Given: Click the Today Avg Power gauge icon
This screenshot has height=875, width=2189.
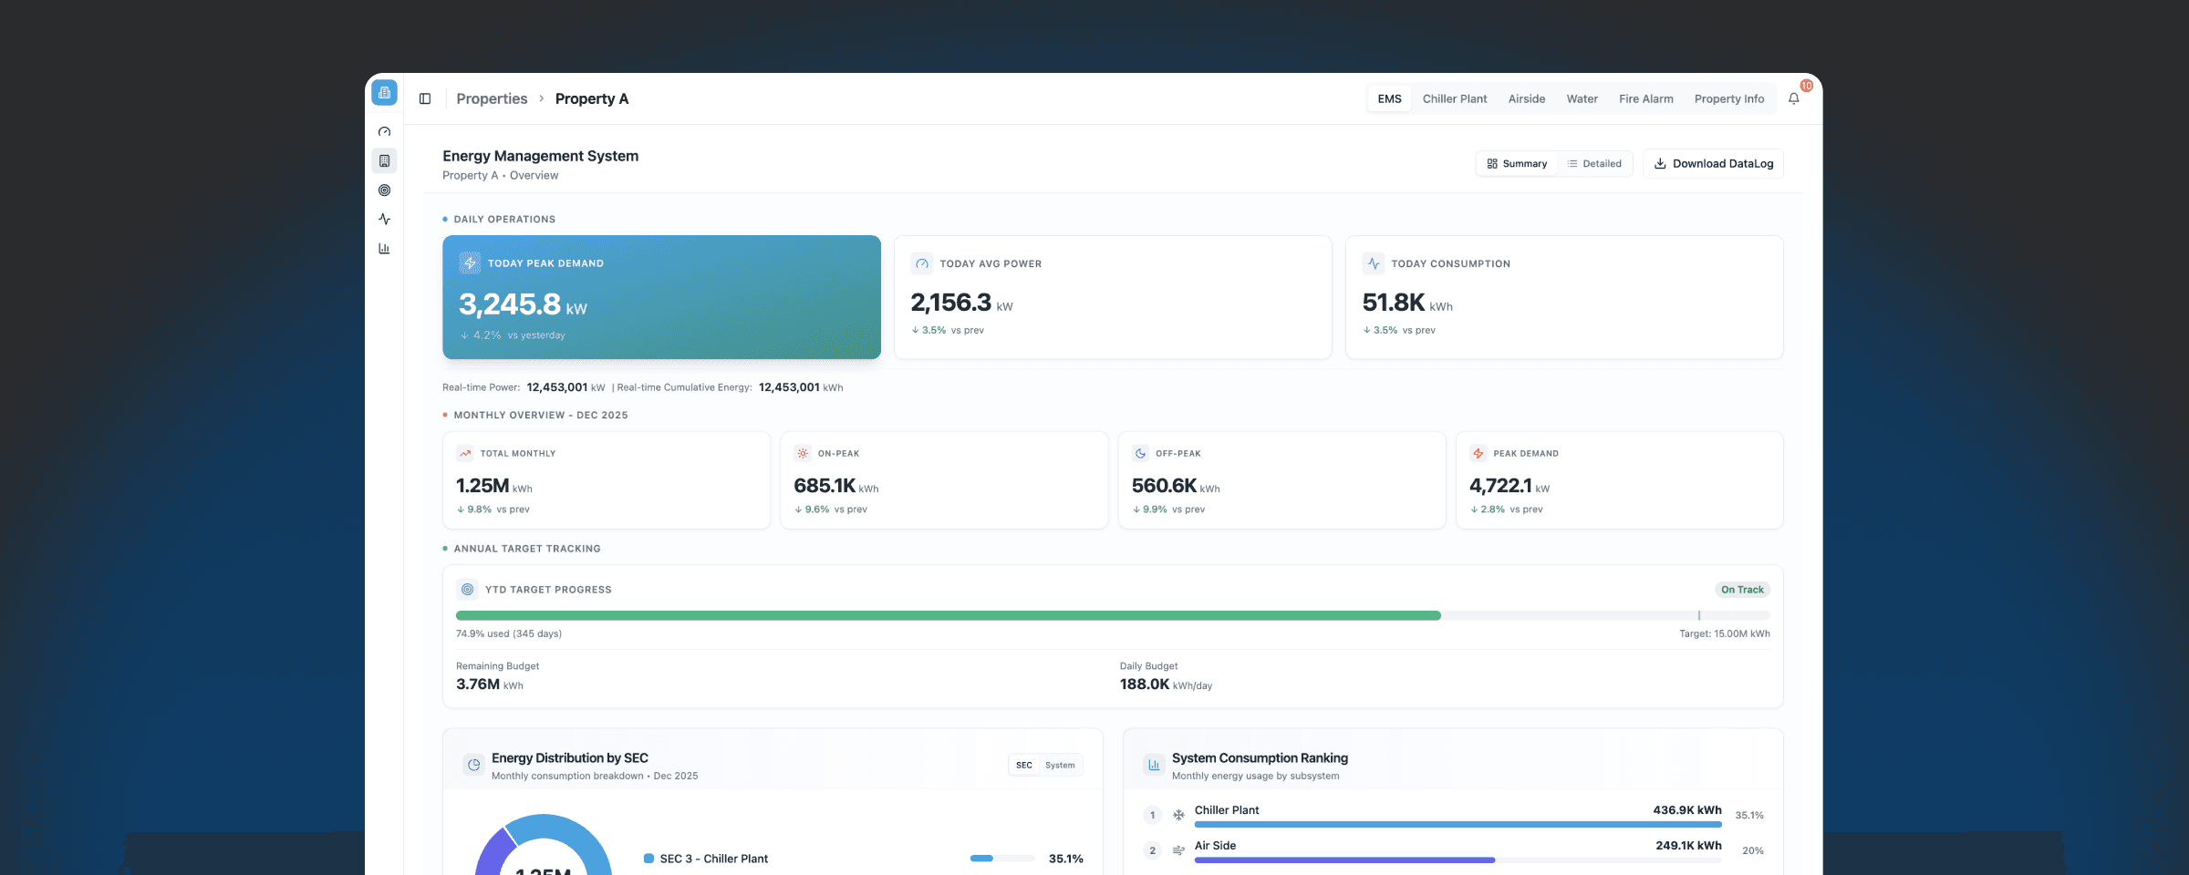Looking at the screenshot, I should coord(922,263).
